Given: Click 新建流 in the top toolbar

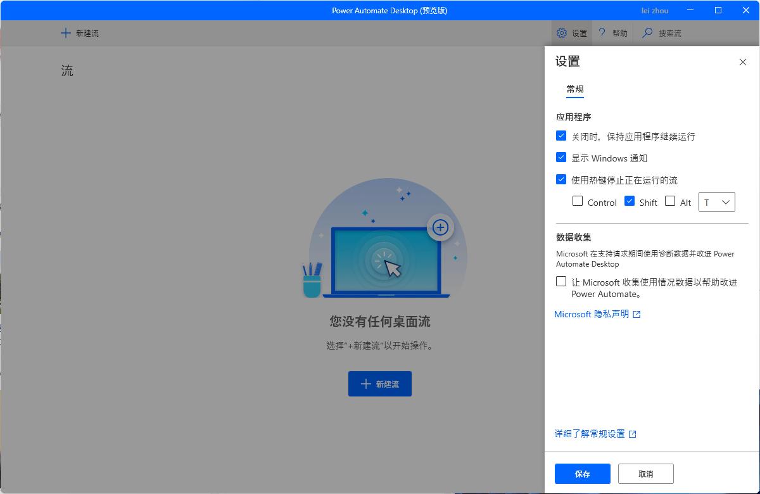Looking at the screenshot, I should click(79, 32).
